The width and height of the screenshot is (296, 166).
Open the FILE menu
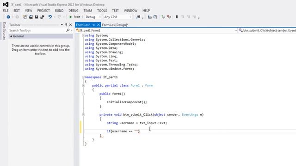(x=6, y=11)
